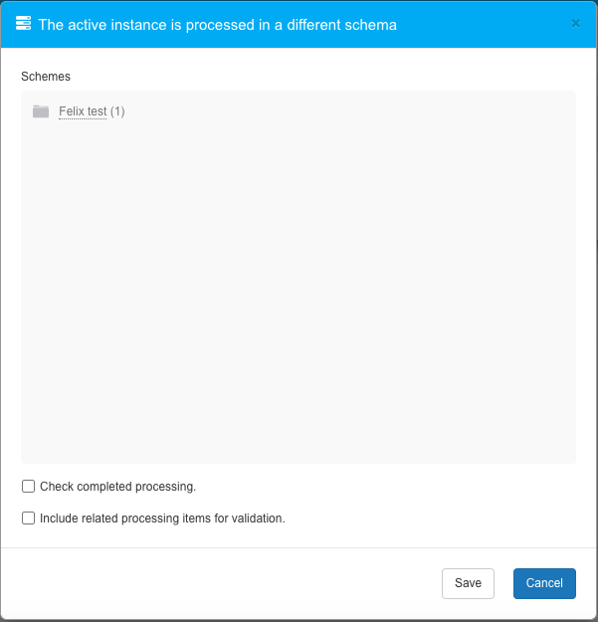The image size is (598, 622).
Task: Click the folder icon beside Felix test
Action: (x=41, y=111)
